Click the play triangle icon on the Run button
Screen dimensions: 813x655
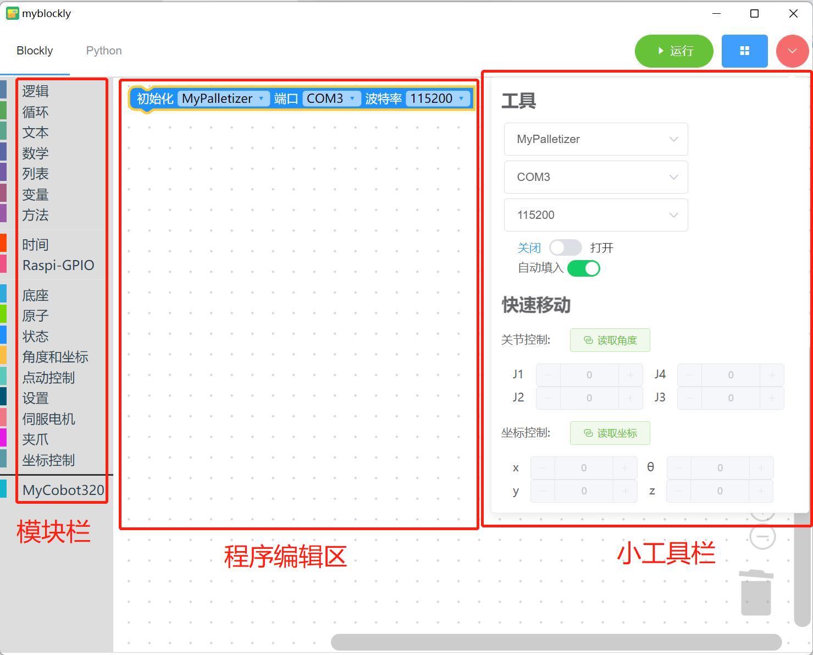tap(660, 51)
